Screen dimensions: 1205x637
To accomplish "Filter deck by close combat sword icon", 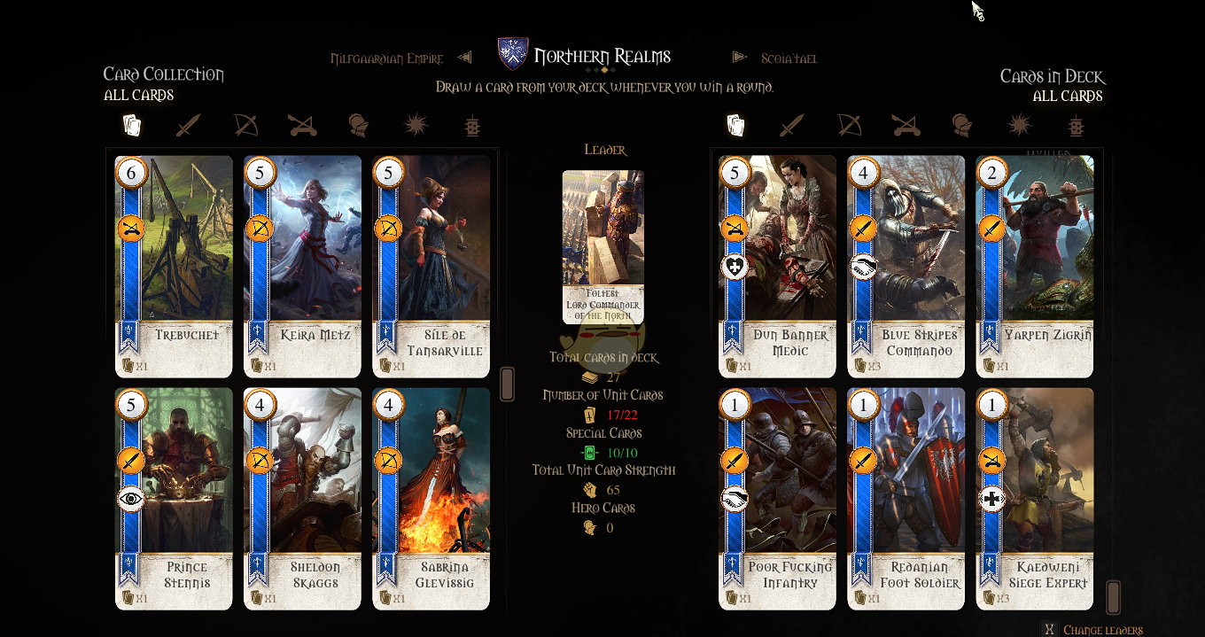I will pyautogui.click(x=790, y=126).
